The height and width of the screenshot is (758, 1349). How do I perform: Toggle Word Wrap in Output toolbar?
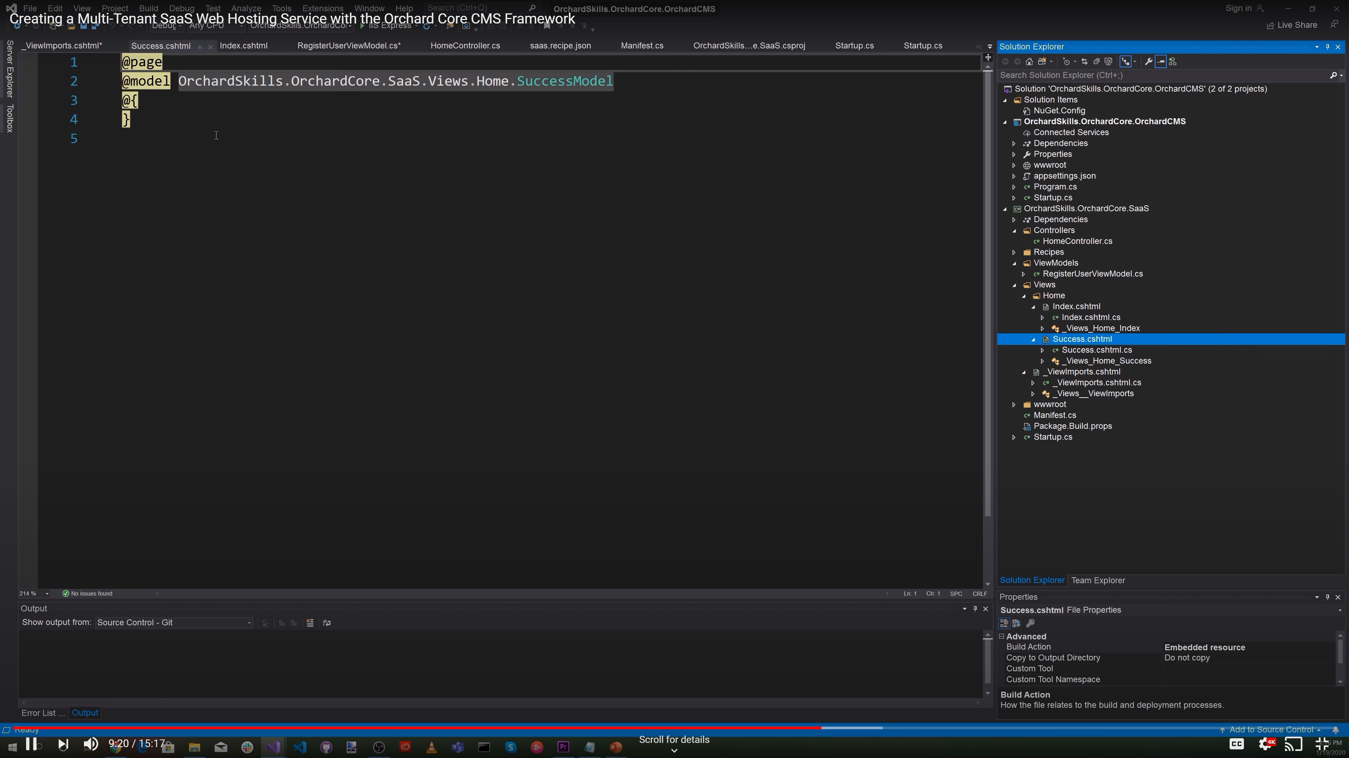click(327, 623)
